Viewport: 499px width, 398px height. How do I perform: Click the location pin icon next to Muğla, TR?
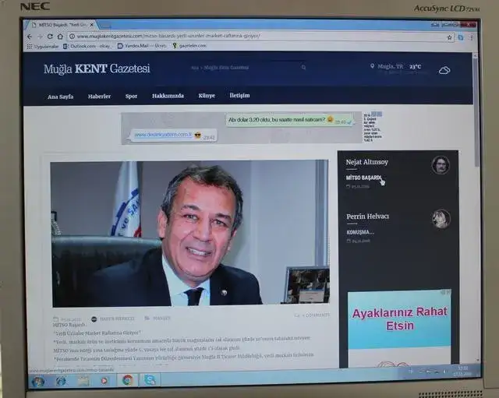[x=372, y=66]
